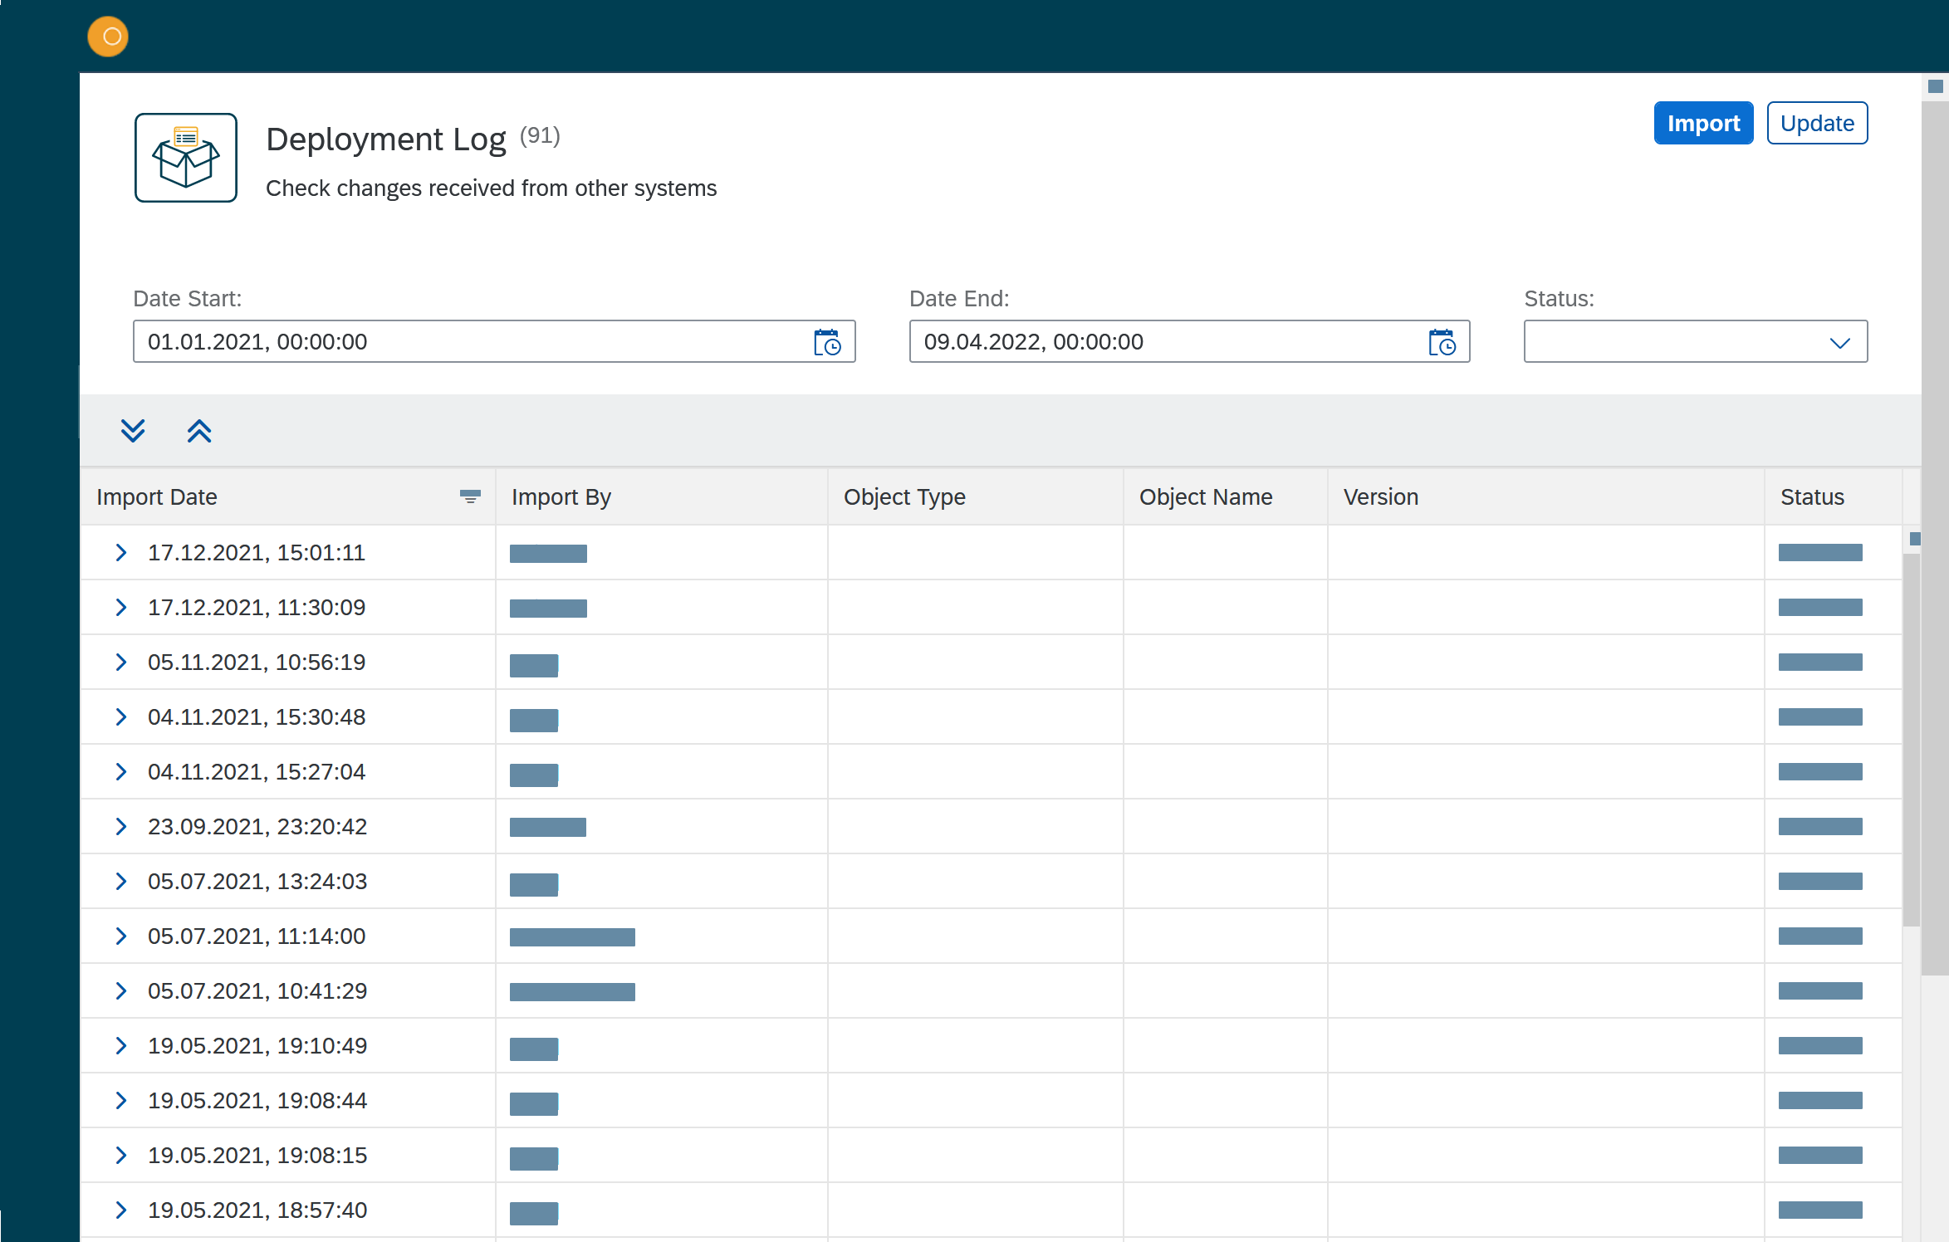The image size is (1949, 1242).
Task: Select date text 19.05.2021, 18:57:40
Action: pos(257,1210)
